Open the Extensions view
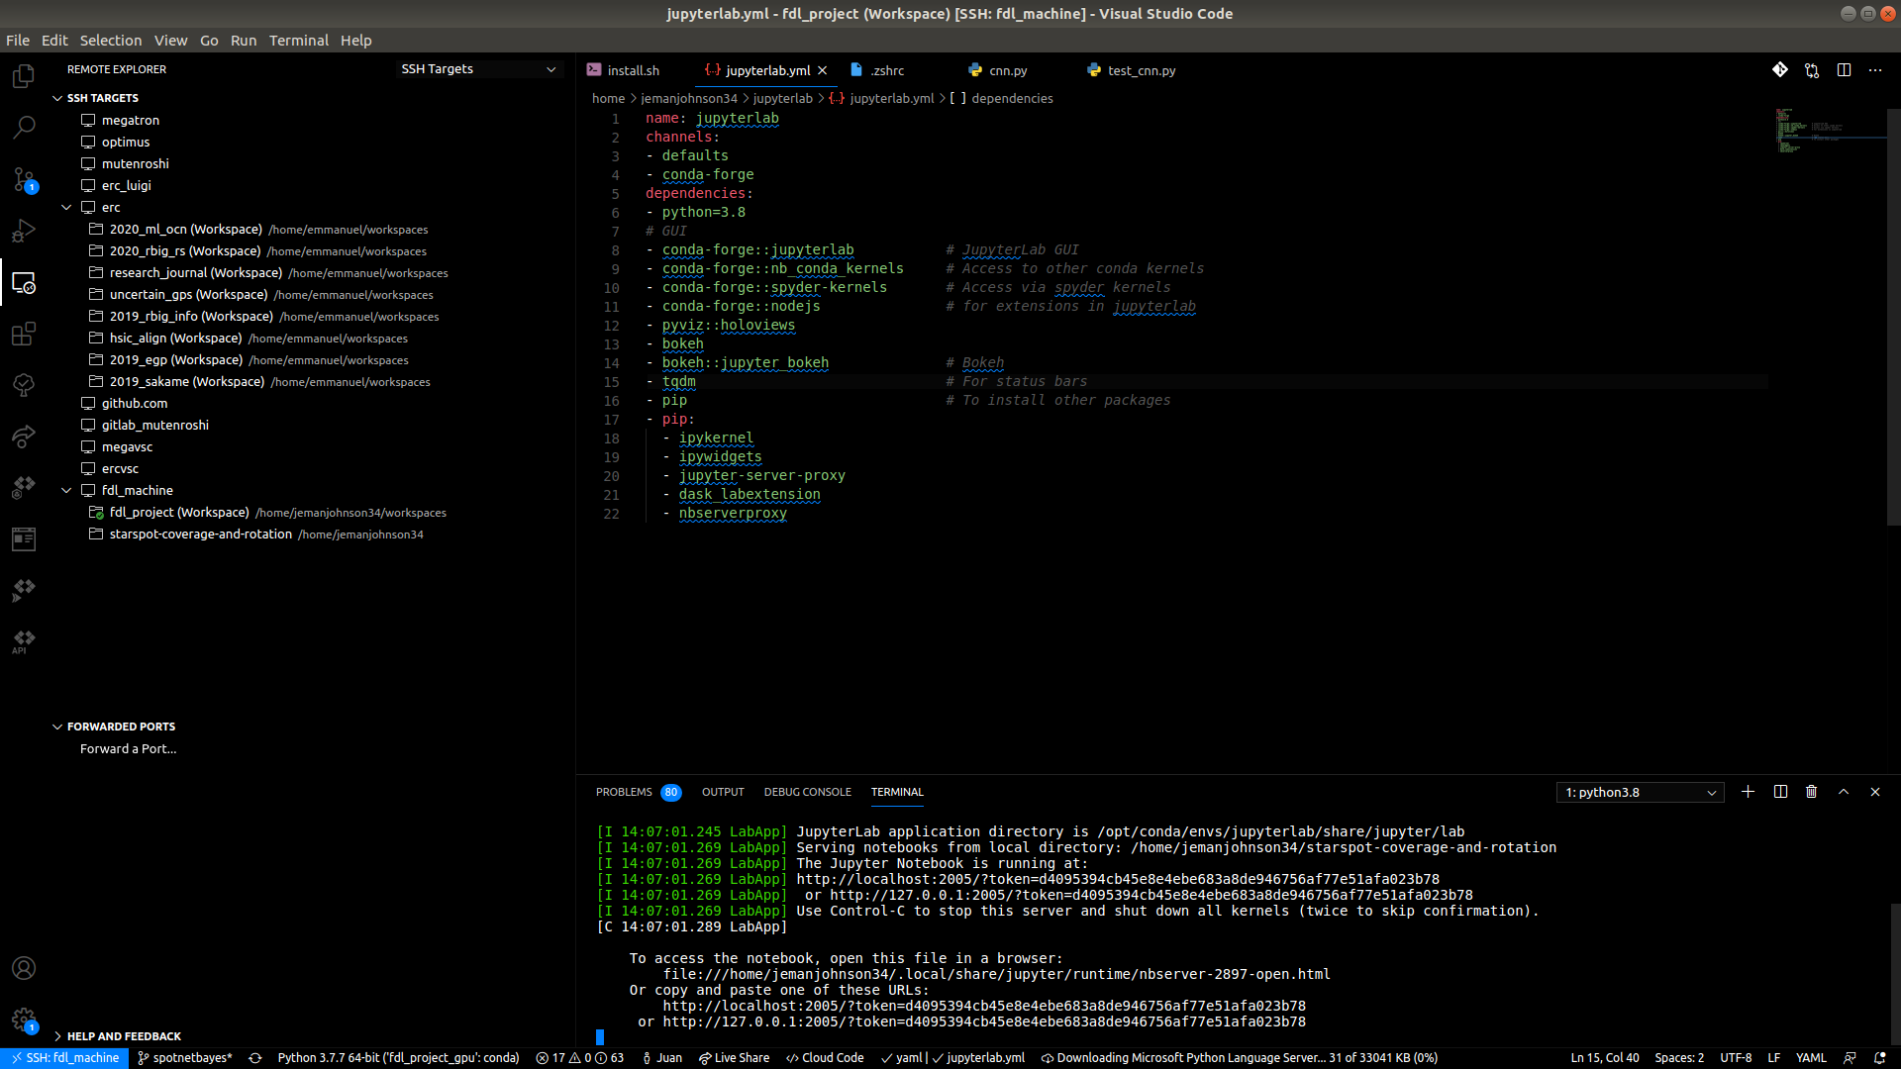Viewport: 1901px width, 1069px height. (24, 334)
